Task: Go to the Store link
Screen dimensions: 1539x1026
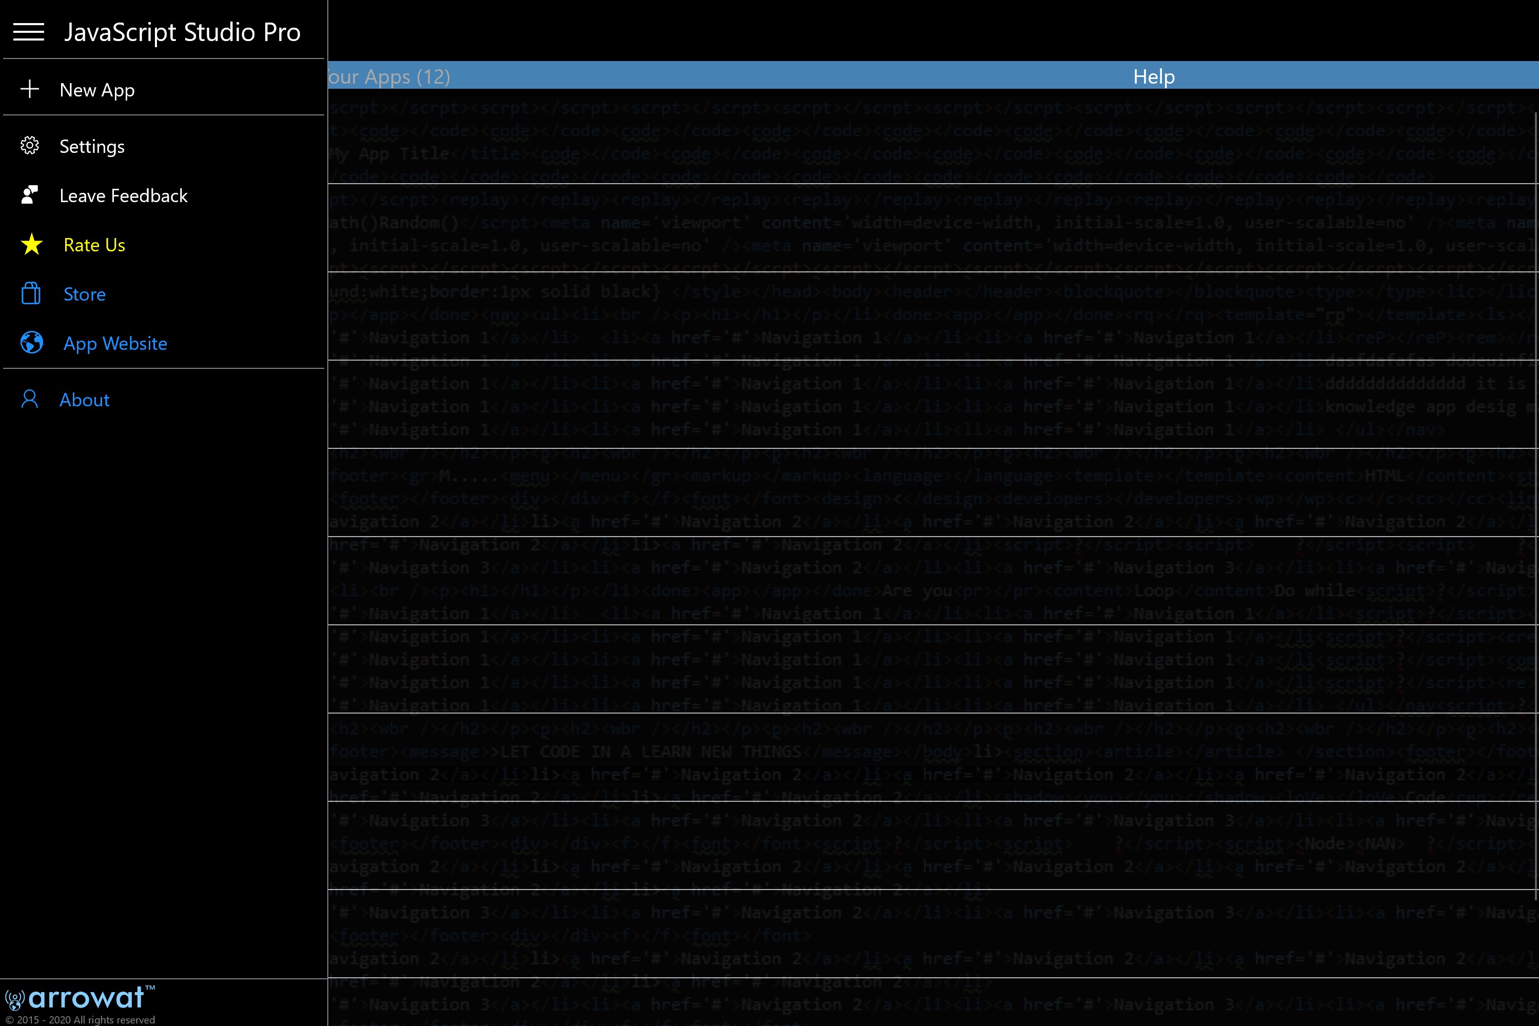Action: pyautogui.click(x=85, y=294)
